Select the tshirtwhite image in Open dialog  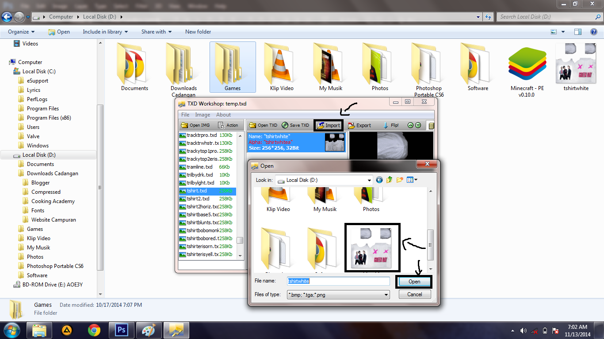(372, 248)
